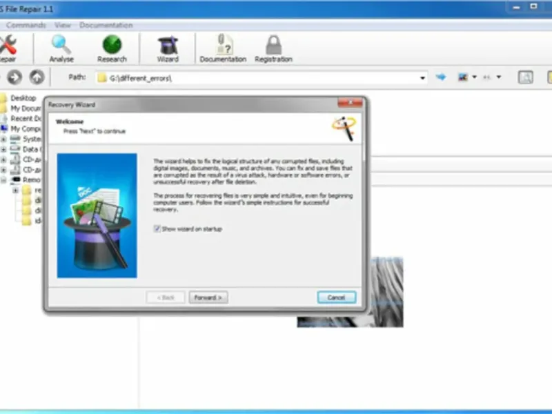Click the Forward button in wizard
The height and width of the screenshot is (414, 552).
click(x=208, y=297)
